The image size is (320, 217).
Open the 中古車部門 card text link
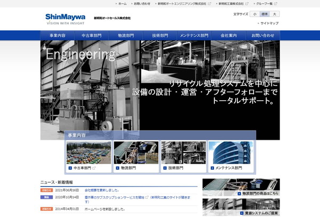coord(82,168)
